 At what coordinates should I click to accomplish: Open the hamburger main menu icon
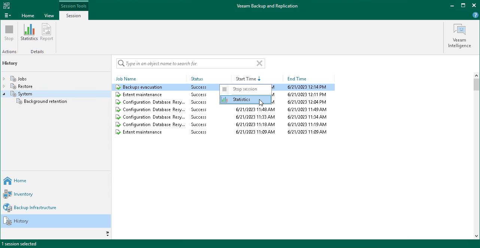7,15
